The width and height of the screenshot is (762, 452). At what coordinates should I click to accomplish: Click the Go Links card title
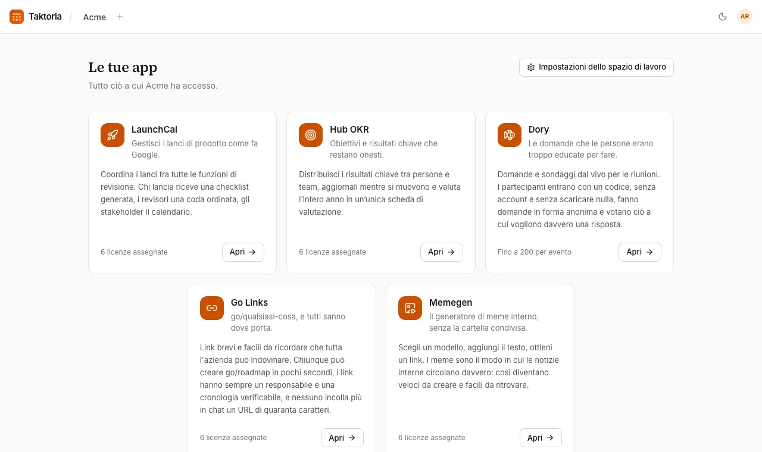(249, 303)
